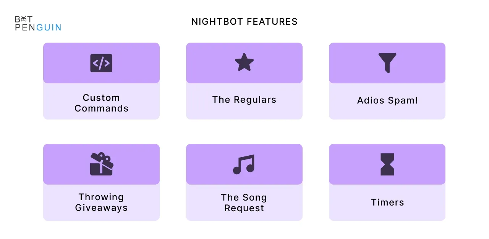The width and height of the screenshot is (489, 239).
Task: Click the purple header of Song Request card
Action: point(244,164)
